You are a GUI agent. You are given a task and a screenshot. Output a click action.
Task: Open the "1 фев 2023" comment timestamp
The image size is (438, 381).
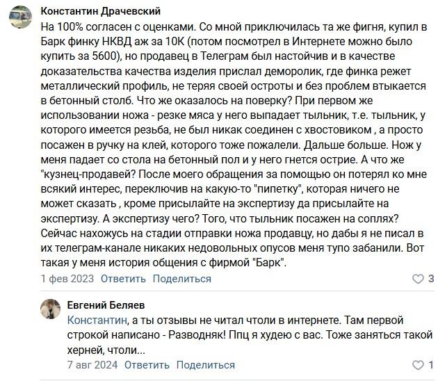67,279
